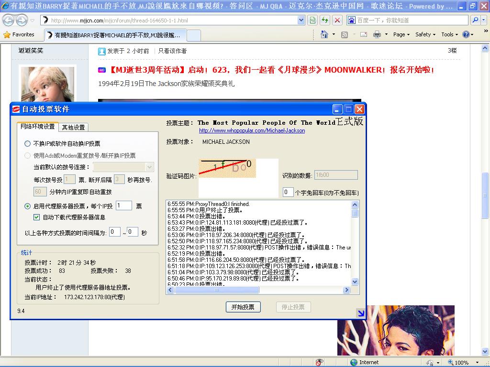Open the whopopular.com Michael-Jackson link

[252, 130]
